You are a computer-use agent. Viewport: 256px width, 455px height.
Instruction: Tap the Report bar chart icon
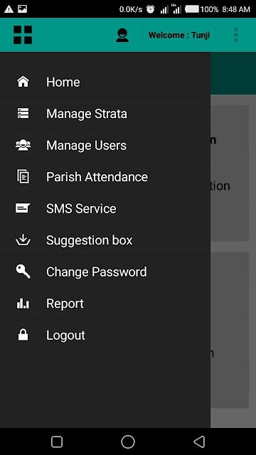tap(23, 304)
